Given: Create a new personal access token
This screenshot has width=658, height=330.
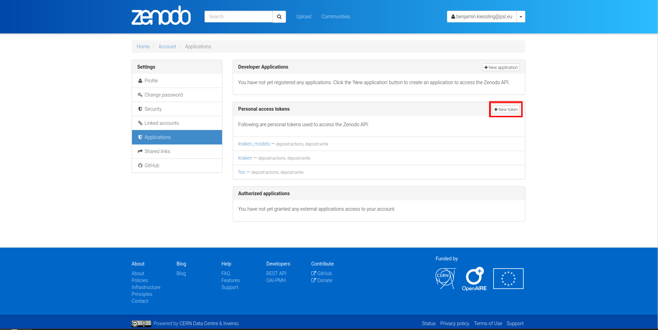Looking at the screenshot, I should (506, 109).
